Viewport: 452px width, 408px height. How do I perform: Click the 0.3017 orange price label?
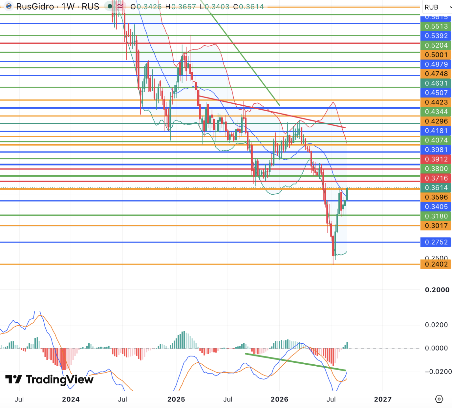[436, 226]
